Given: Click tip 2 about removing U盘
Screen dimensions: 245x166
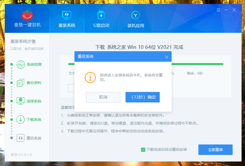Looking at the screenshot, I should [129, 123].
